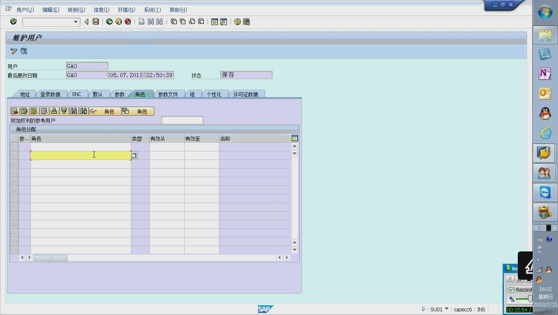Click the command input field
This screenshot has height=315, width=558.
[48, 22]
